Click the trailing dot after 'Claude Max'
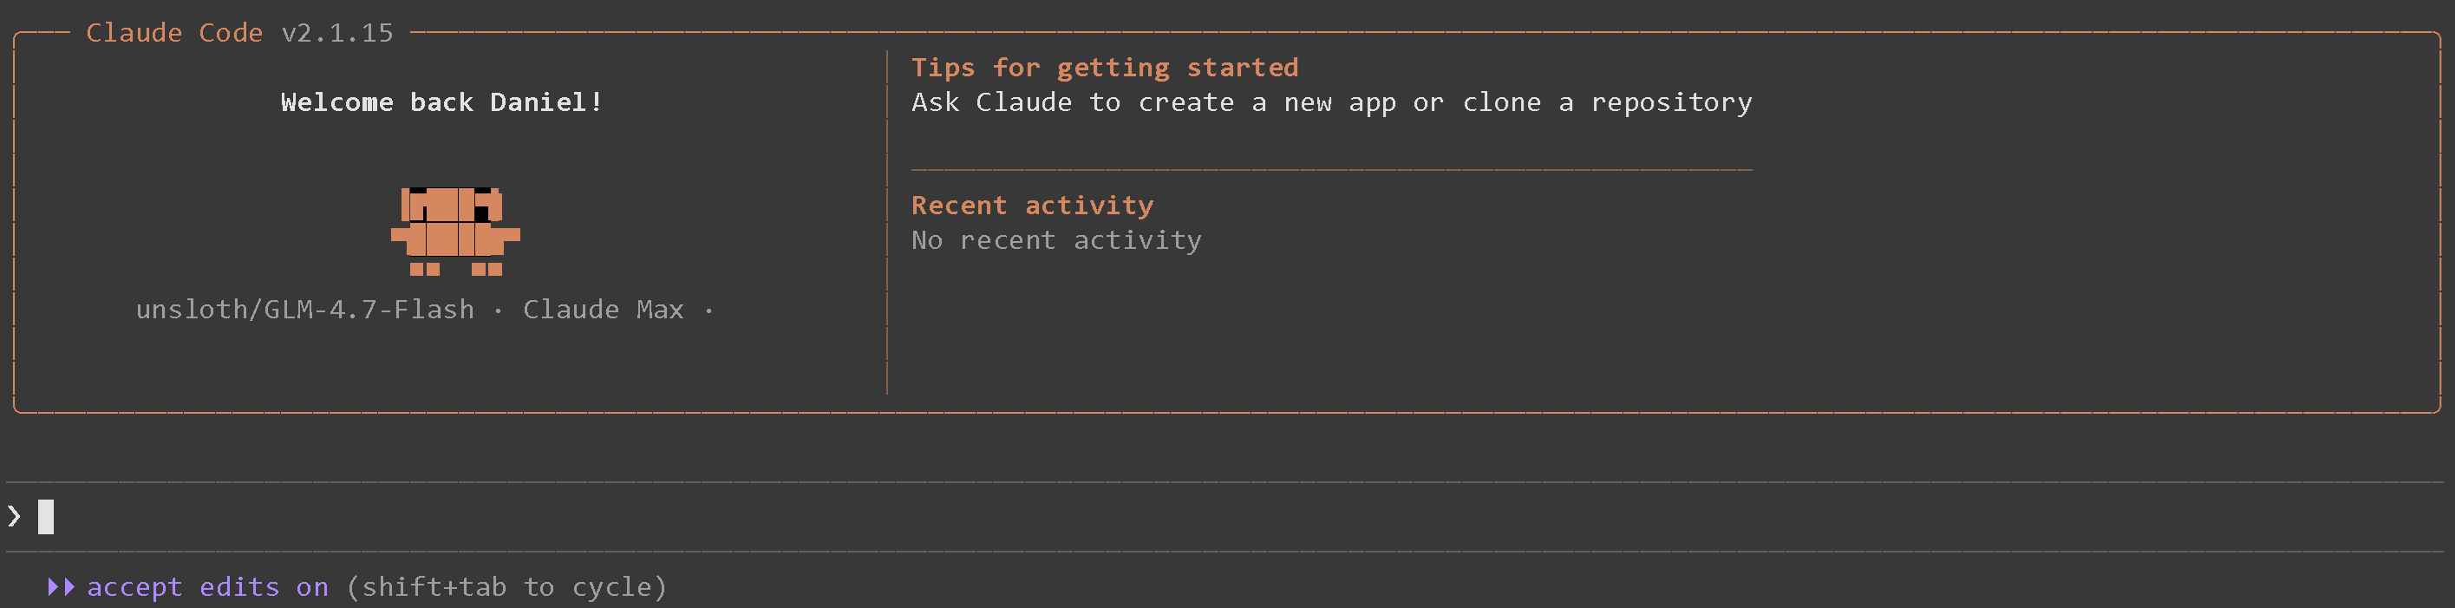2455x608 pixels. coord(708,311)
